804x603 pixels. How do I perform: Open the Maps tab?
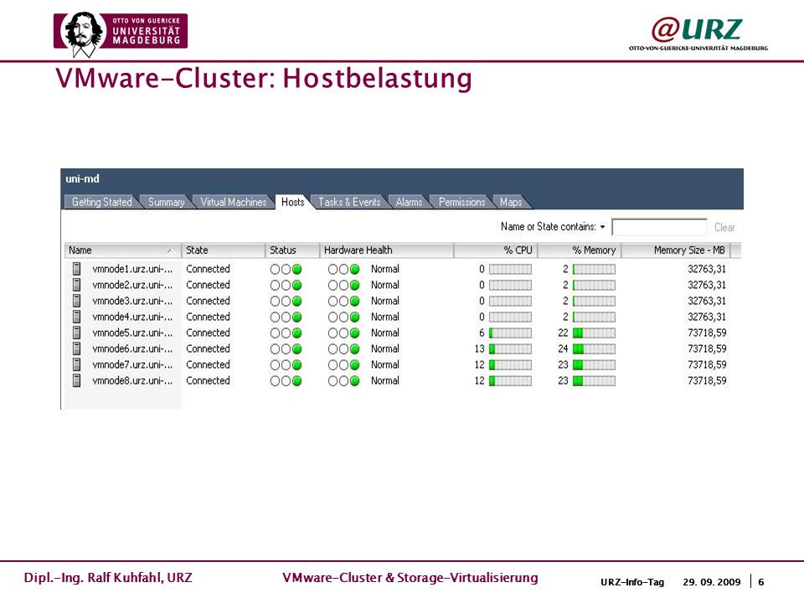pyautogui.click(x=511, y=202)
